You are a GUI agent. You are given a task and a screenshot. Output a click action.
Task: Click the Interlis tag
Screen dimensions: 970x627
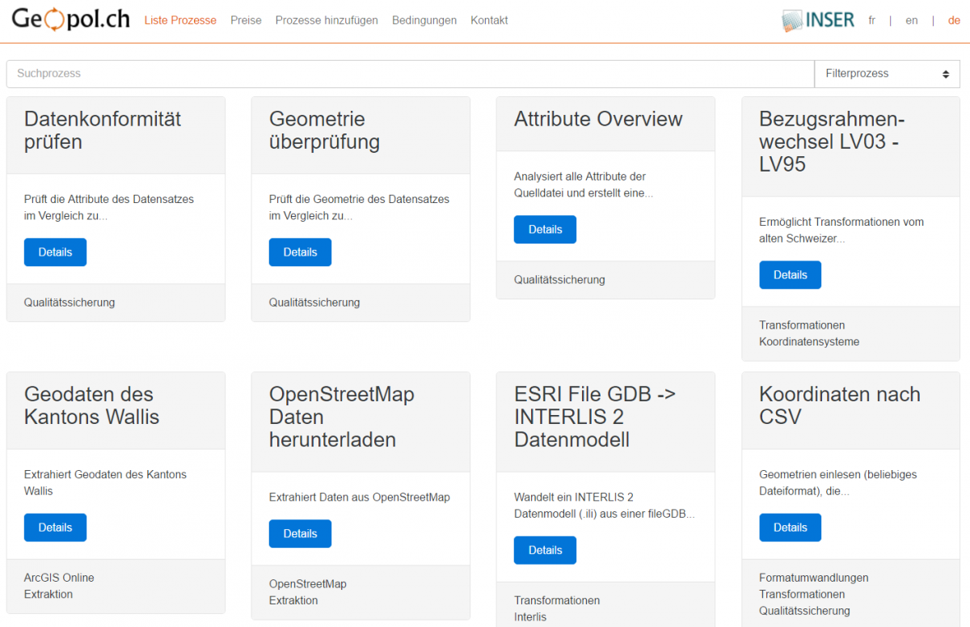[x=530, y=616]
